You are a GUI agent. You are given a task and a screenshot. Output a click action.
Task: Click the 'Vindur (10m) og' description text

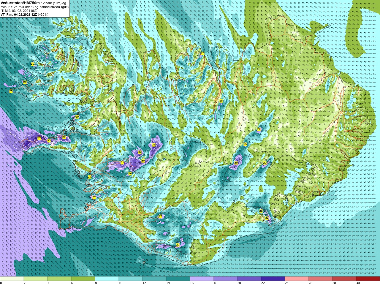[x=55, y=3]
